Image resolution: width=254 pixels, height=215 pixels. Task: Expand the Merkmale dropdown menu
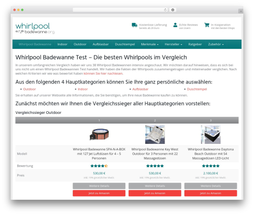tap(150, 44)
